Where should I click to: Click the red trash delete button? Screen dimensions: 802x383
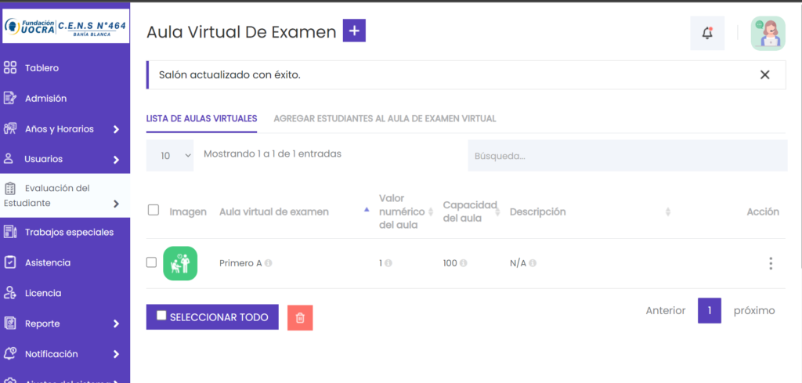[x=300, y=317]
